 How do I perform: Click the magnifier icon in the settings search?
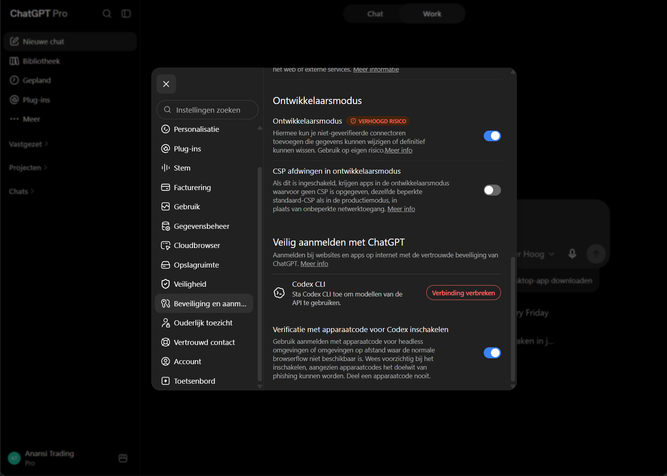(168, 110)
